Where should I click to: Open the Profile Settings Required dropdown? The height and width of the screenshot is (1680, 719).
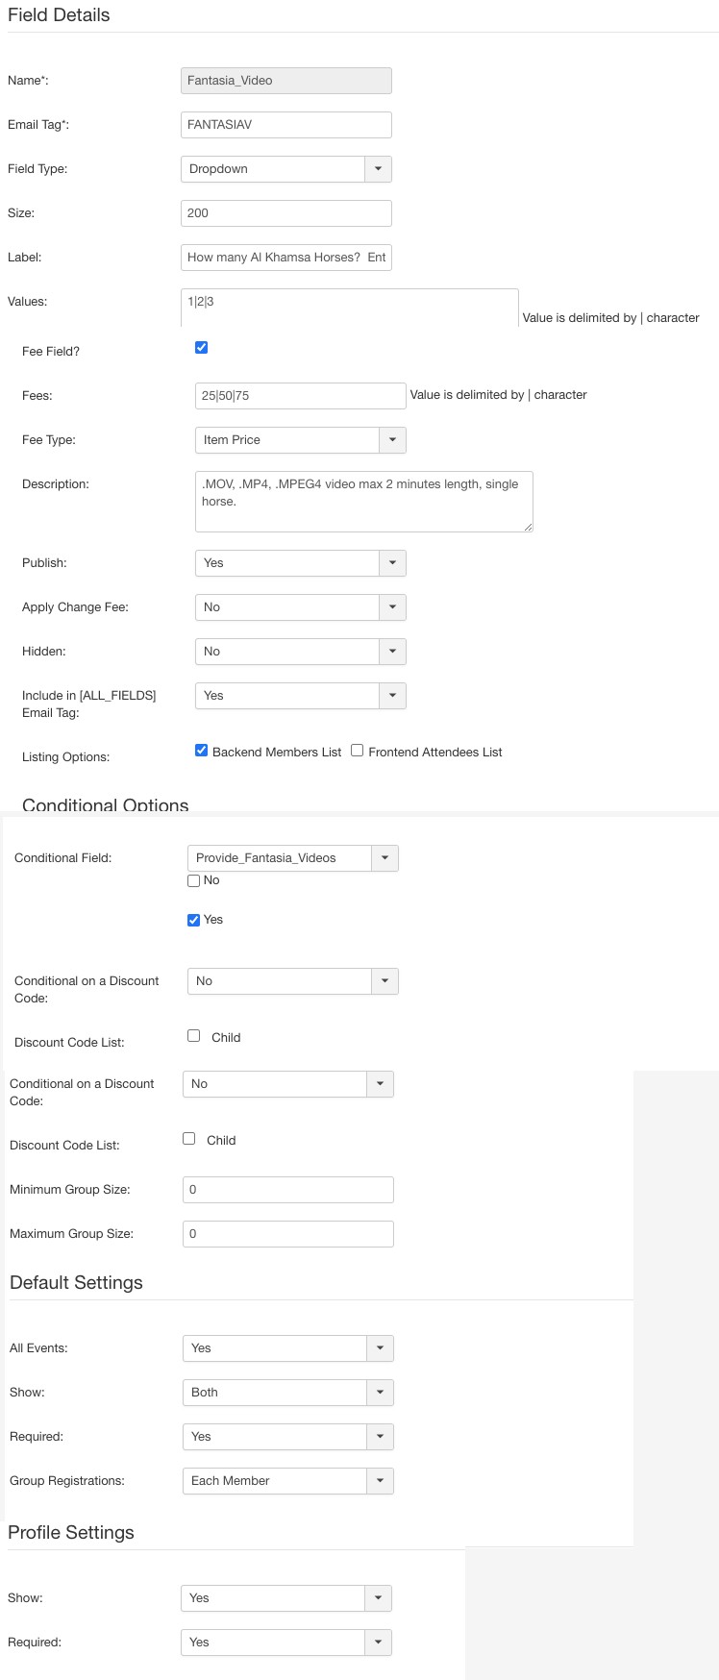point(285,1643)
